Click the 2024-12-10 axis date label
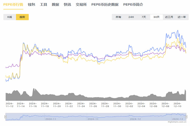Screen dimensions: 190x126 coord(177,105)
